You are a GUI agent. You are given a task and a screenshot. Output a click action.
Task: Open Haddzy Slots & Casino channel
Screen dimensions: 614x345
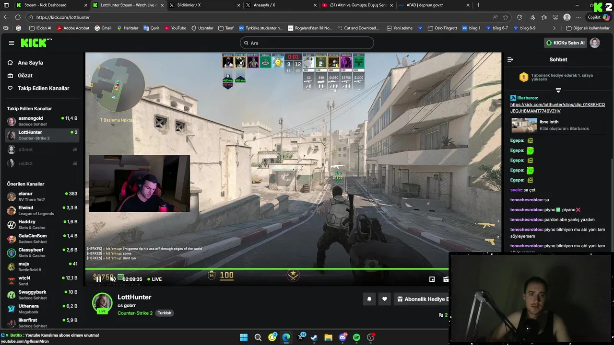pos(42,224)
